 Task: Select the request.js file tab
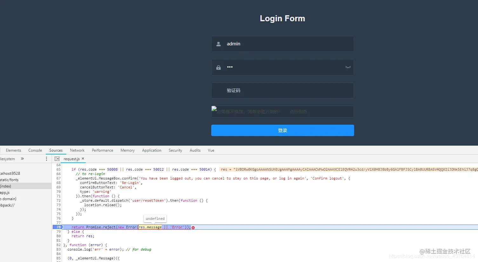tap(71, 159)
